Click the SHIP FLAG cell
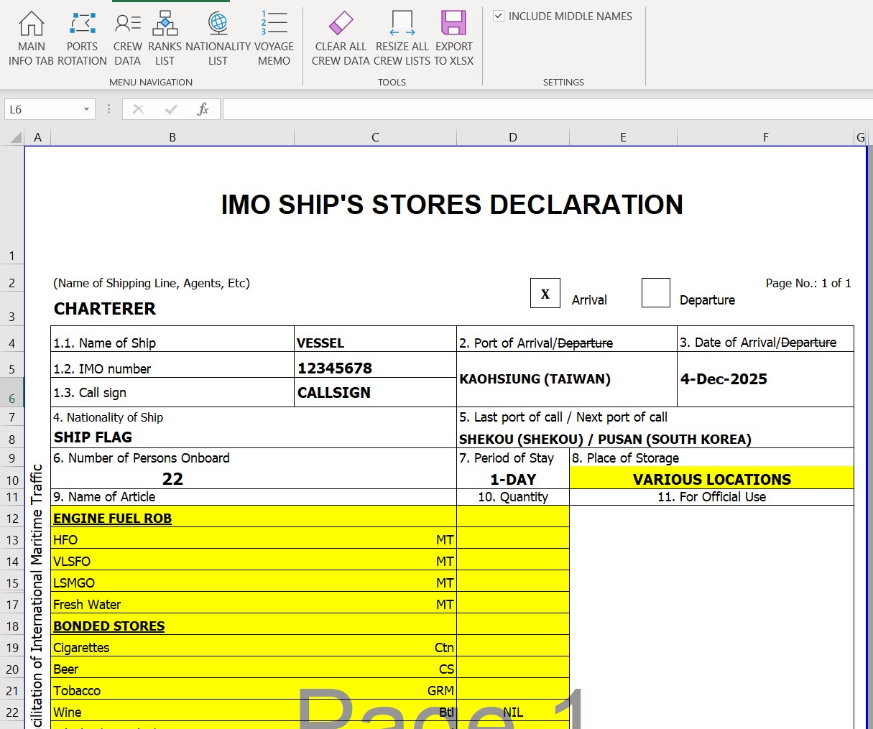The height and width of the screenshot is (729, 873). [x=254, y=437]
